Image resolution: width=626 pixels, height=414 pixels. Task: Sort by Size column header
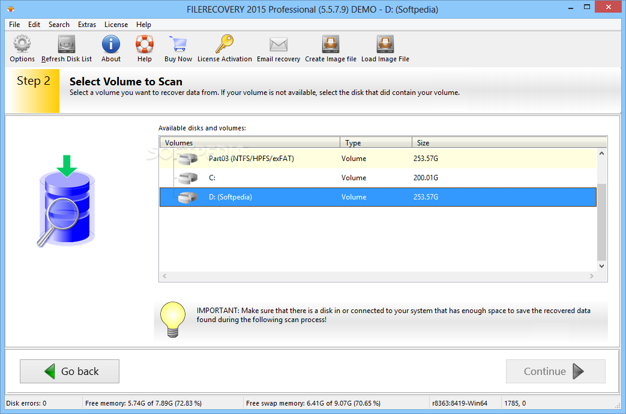[x=509, y=142]
